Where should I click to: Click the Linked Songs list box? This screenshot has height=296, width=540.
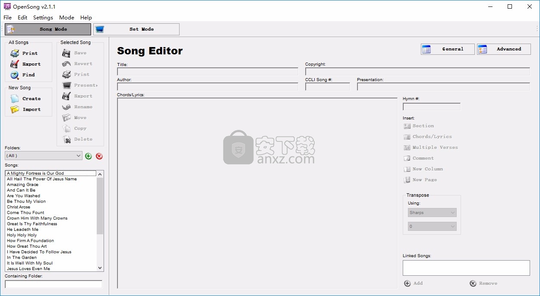pyautogui.click(x=466, y=268)
